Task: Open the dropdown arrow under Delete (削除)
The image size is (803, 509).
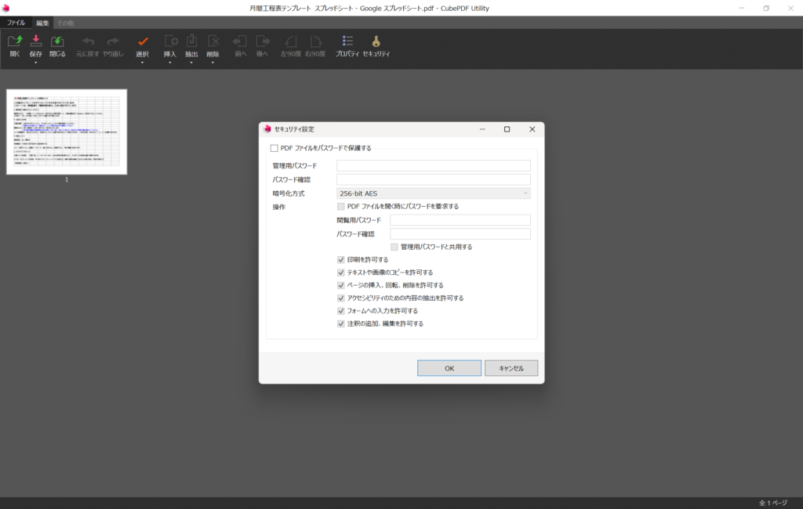Action: (x=213, y=63)
